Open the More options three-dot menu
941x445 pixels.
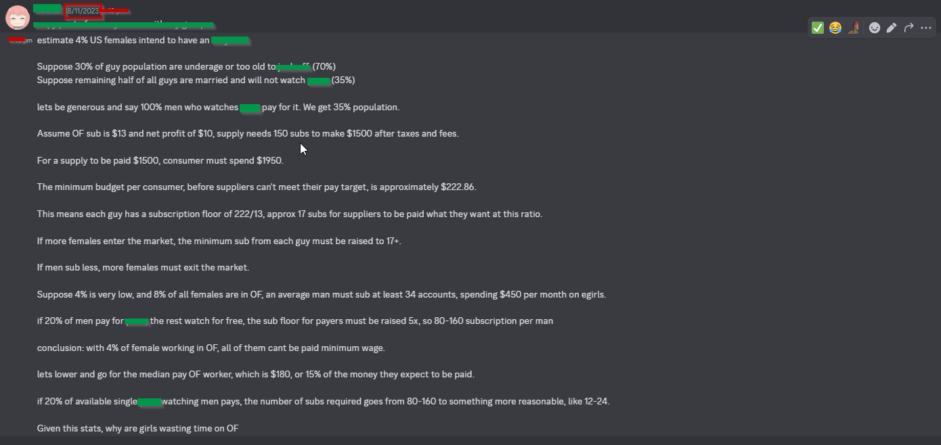pyautogui.click(x=926, y=28)
